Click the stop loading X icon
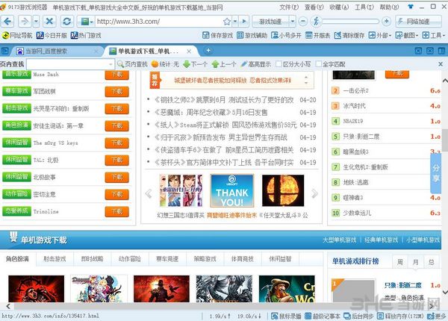 click(49, 21)
